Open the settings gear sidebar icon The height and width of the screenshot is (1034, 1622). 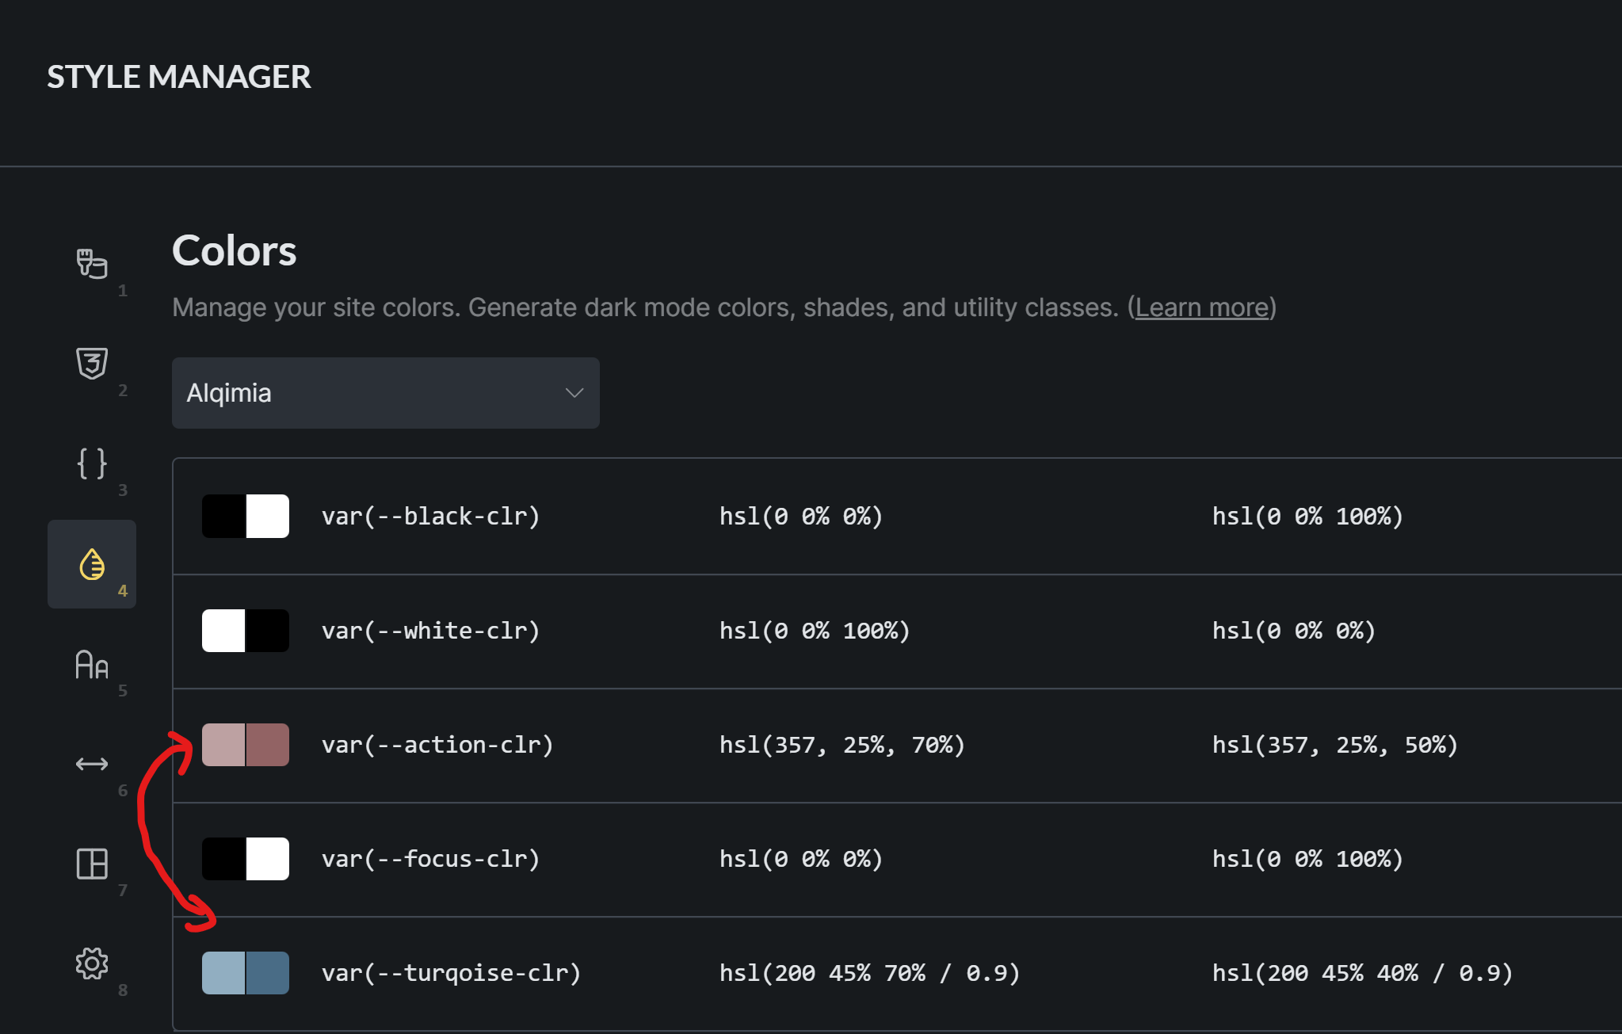click(x=92, y=963)
